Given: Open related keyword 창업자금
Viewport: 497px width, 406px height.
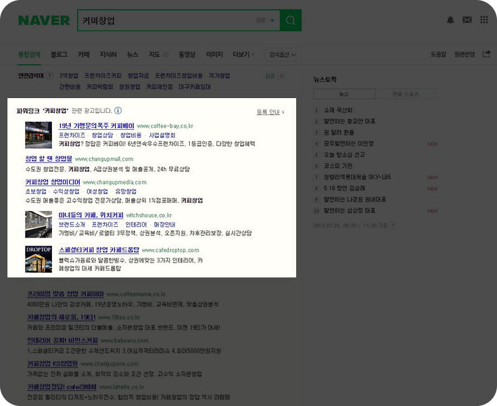Looking at the screenshot, I should [x=138, y=76].
